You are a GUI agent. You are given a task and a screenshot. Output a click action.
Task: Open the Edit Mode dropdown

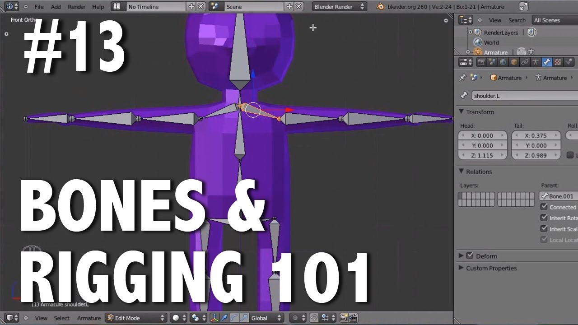tap(135, 318)
